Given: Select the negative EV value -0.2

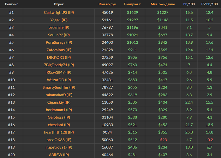Looking at the screenshot, I should (x=209, y=140).
